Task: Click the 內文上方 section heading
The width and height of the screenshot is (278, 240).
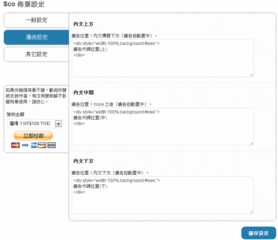Action: coord(83,24)
